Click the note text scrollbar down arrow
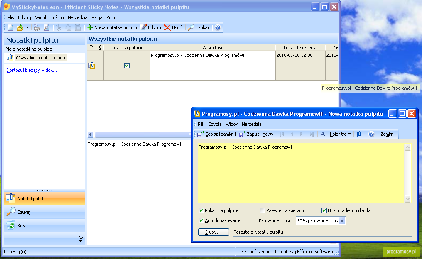The height and width of the screenshot is (259, 422). point(408,199)
